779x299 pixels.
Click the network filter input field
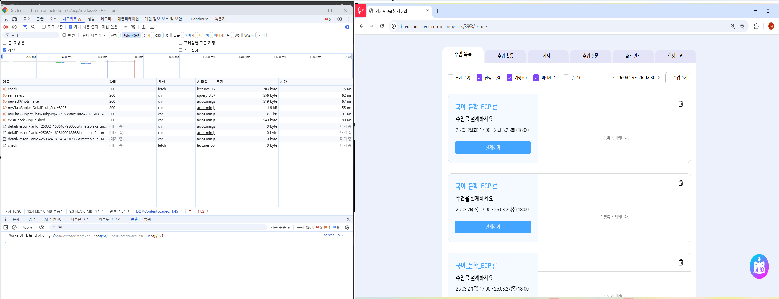click(33, 35)
